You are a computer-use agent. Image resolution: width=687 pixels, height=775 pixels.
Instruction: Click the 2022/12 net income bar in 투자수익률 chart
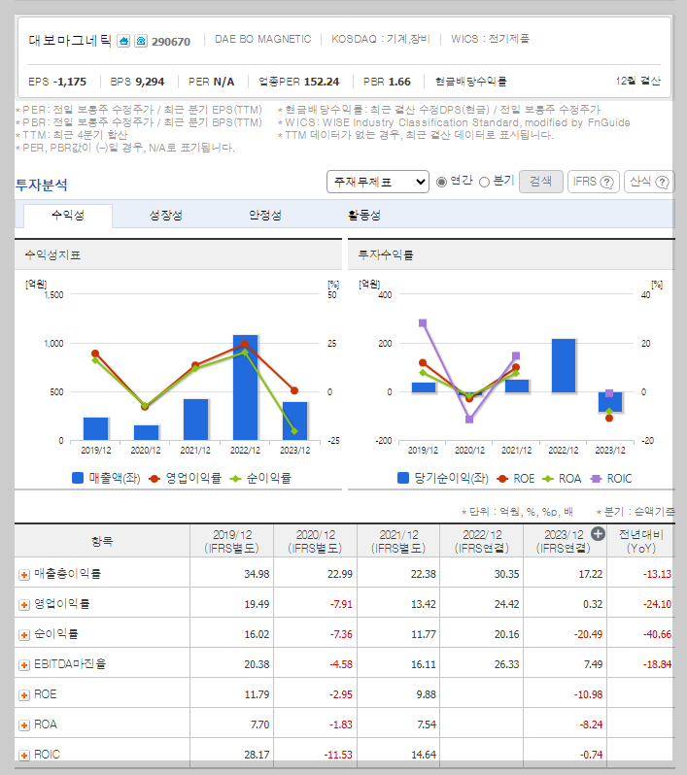point(564,366)
